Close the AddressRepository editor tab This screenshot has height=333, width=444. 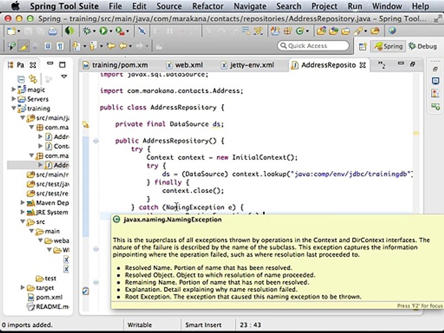tap(363, 65)
